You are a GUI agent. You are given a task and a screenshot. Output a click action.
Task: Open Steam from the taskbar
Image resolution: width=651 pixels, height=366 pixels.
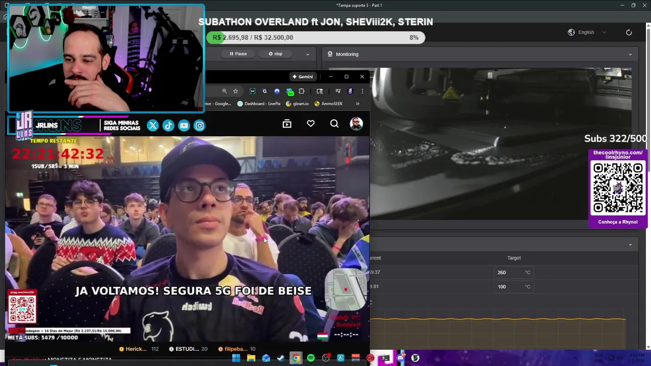point(281,358)
